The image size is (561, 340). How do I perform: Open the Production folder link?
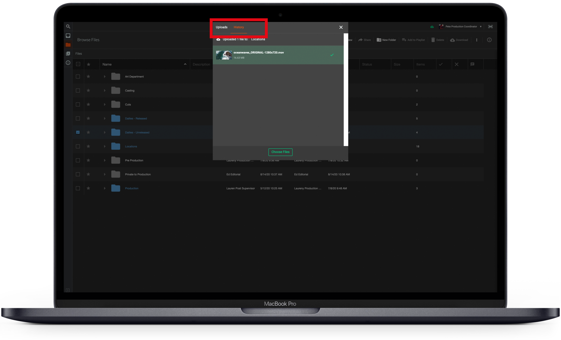132,188
